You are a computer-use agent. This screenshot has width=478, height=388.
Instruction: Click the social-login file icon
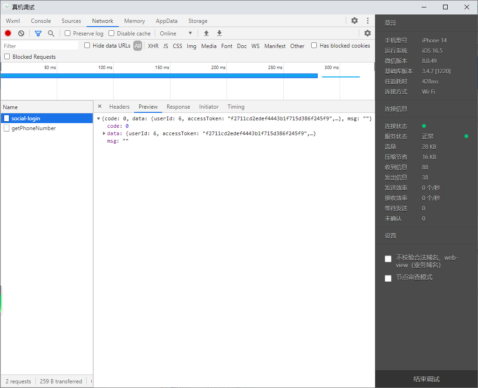click(7, 118)
